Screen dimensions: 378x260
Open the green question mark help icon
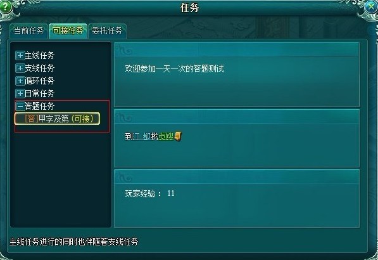click(5, 7)
